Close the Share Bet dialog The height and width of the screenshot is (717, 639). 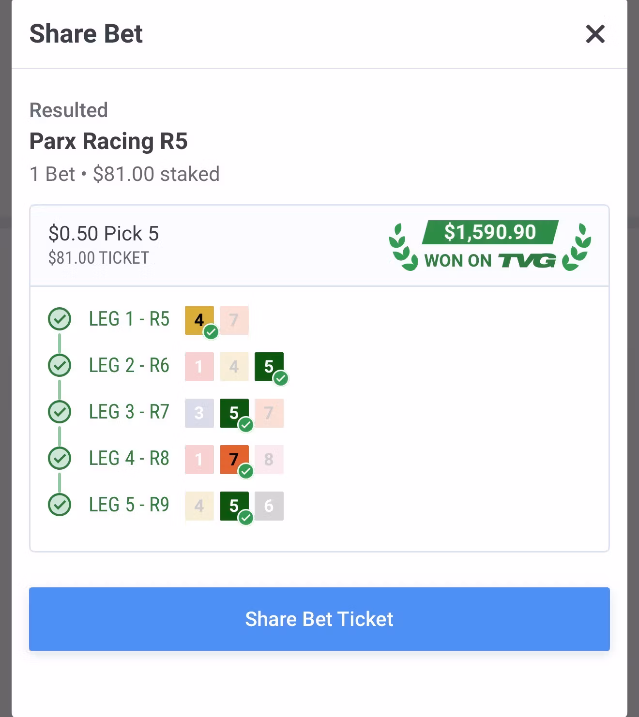point(595,34)
